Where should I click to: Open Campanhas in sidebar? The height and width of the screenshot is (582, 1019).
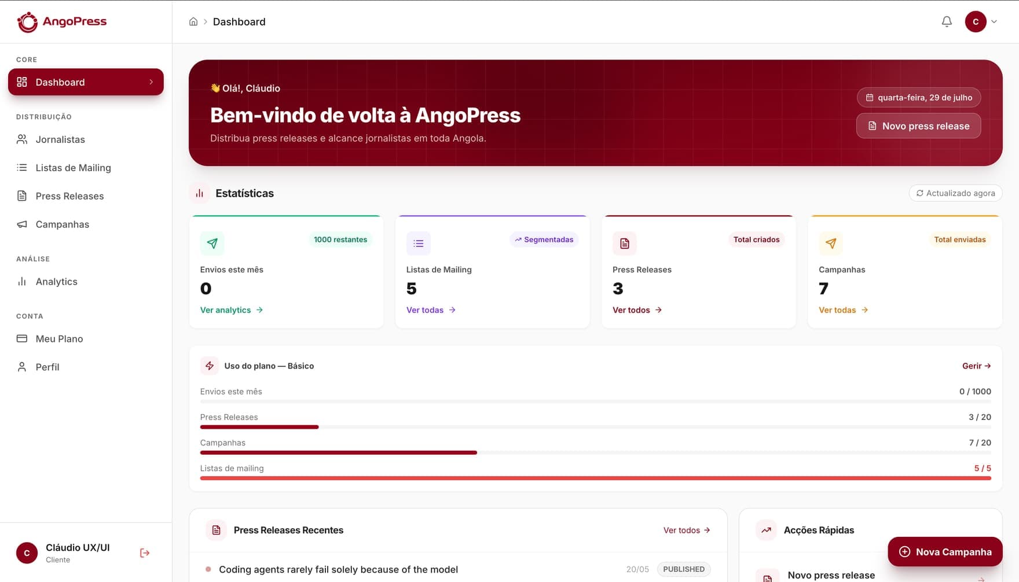tap(86, 224)
